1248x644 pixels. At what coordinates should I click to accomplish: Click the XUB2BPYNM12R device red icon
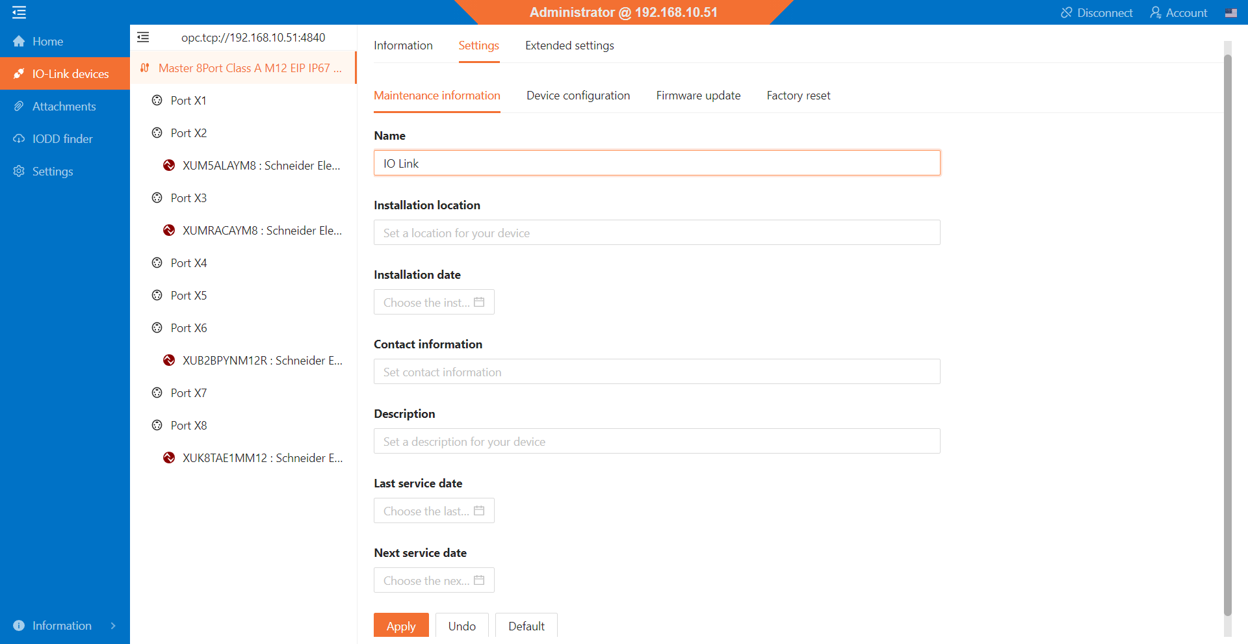169,361
